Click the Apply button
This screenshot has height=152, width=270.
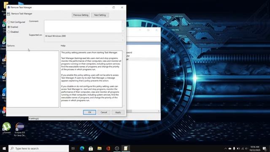(118, 112)
